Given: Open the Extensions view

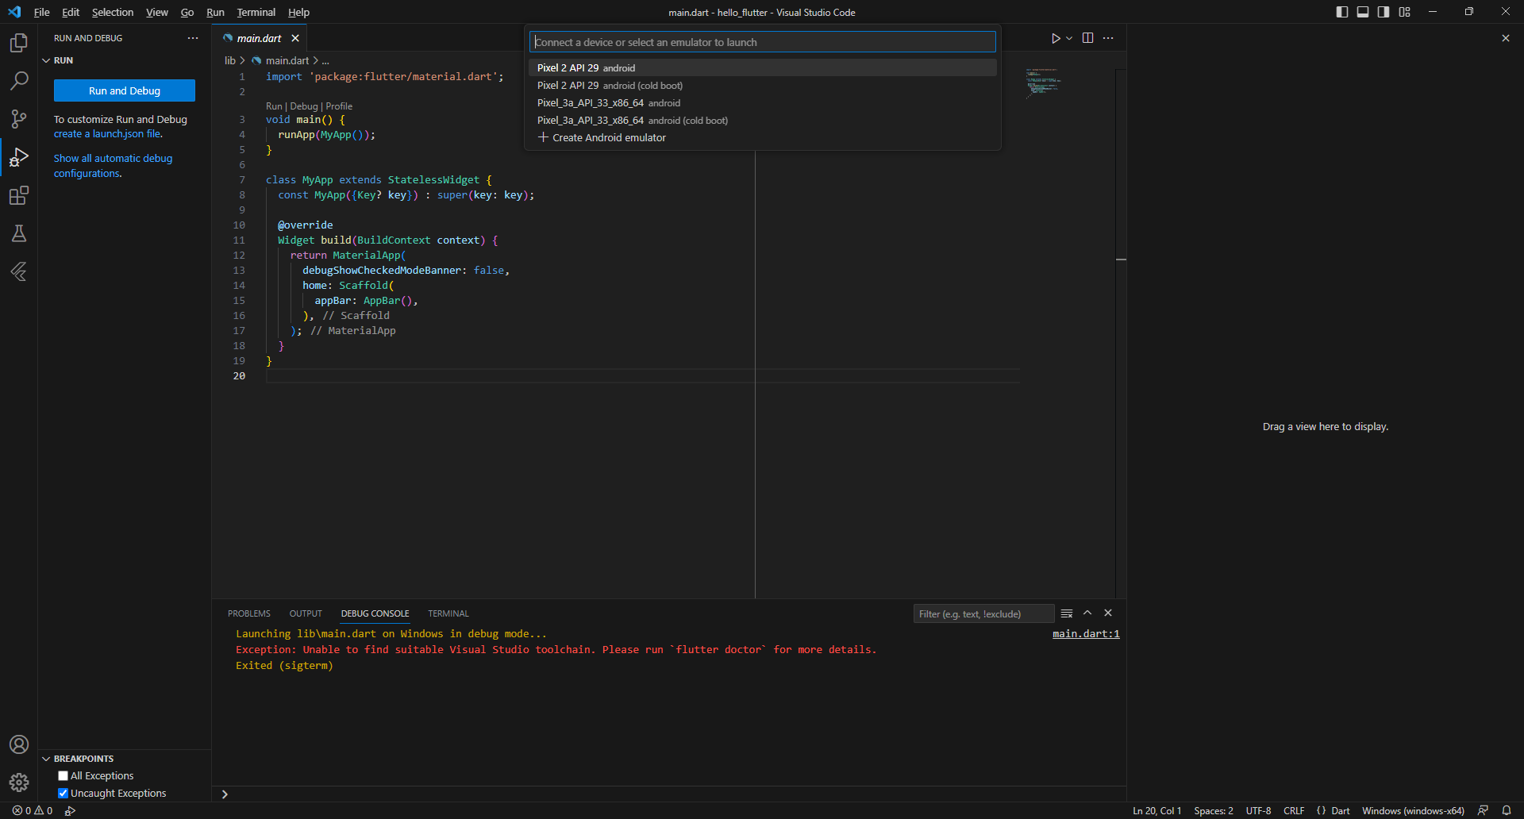Looking at the screenshot, I should pos(19,195).
